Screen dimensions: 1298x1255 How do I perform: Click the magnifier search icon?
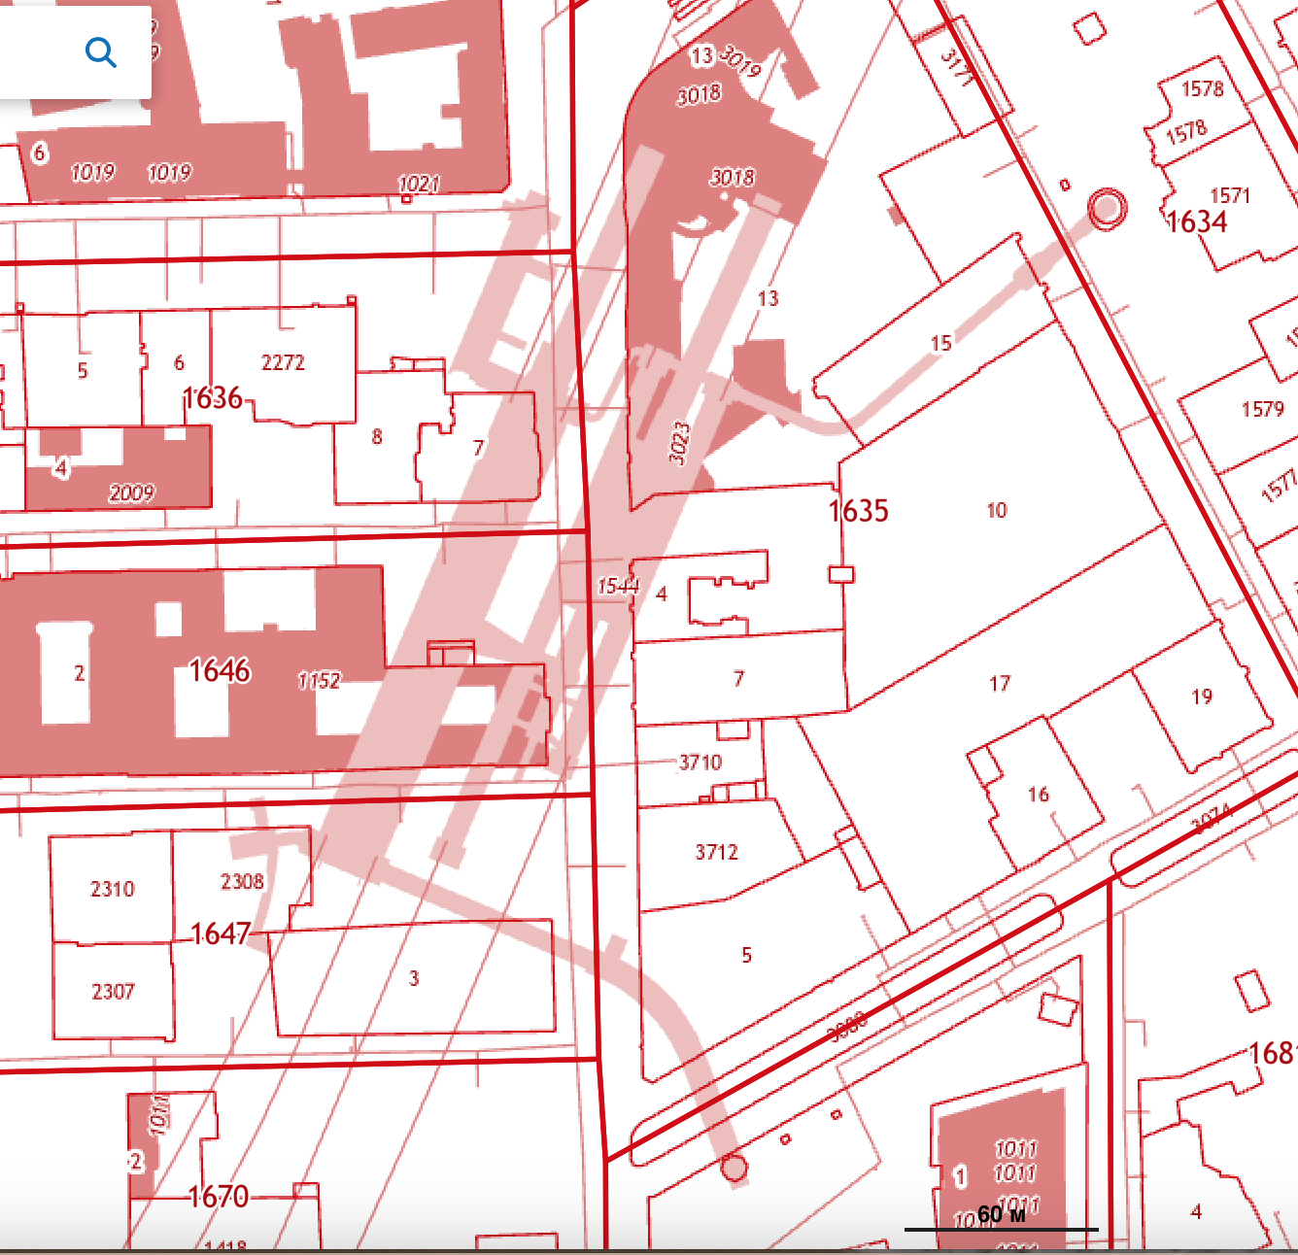100,51
